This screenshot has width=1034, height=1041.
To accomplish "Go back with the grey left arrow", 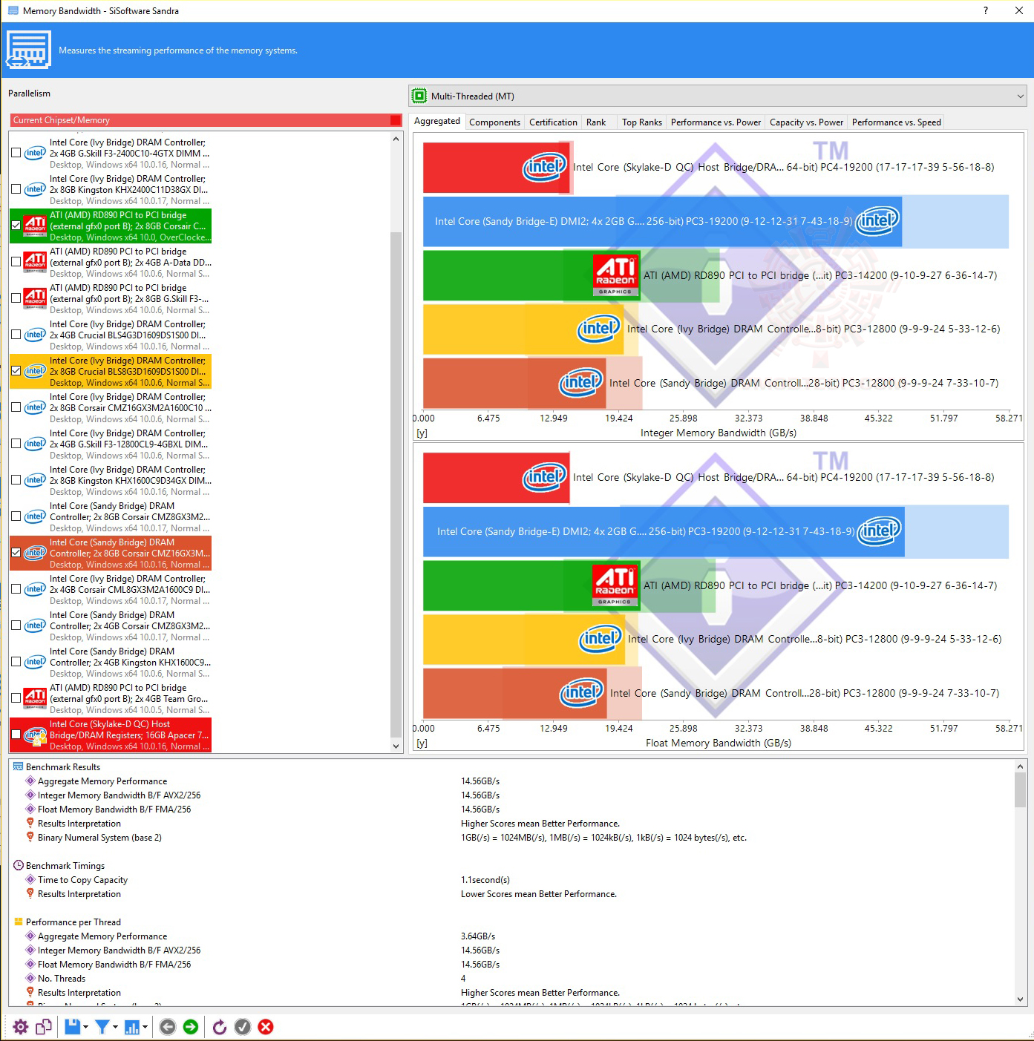I will coord(168,1027).
